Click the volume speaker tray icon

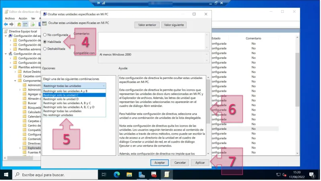pos(284,175)
